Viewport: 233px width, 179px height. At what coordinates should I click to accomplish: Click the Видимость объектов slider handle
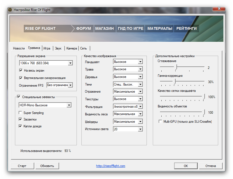click(203, 112)
